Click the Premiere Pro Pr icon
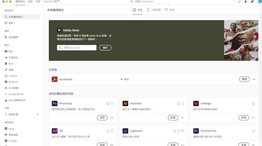The width and height of the screenshot is (262, 146). 196,131
